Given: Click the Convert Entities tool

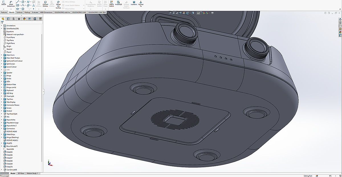Looking at the screenshot, I should coord(45,3).
